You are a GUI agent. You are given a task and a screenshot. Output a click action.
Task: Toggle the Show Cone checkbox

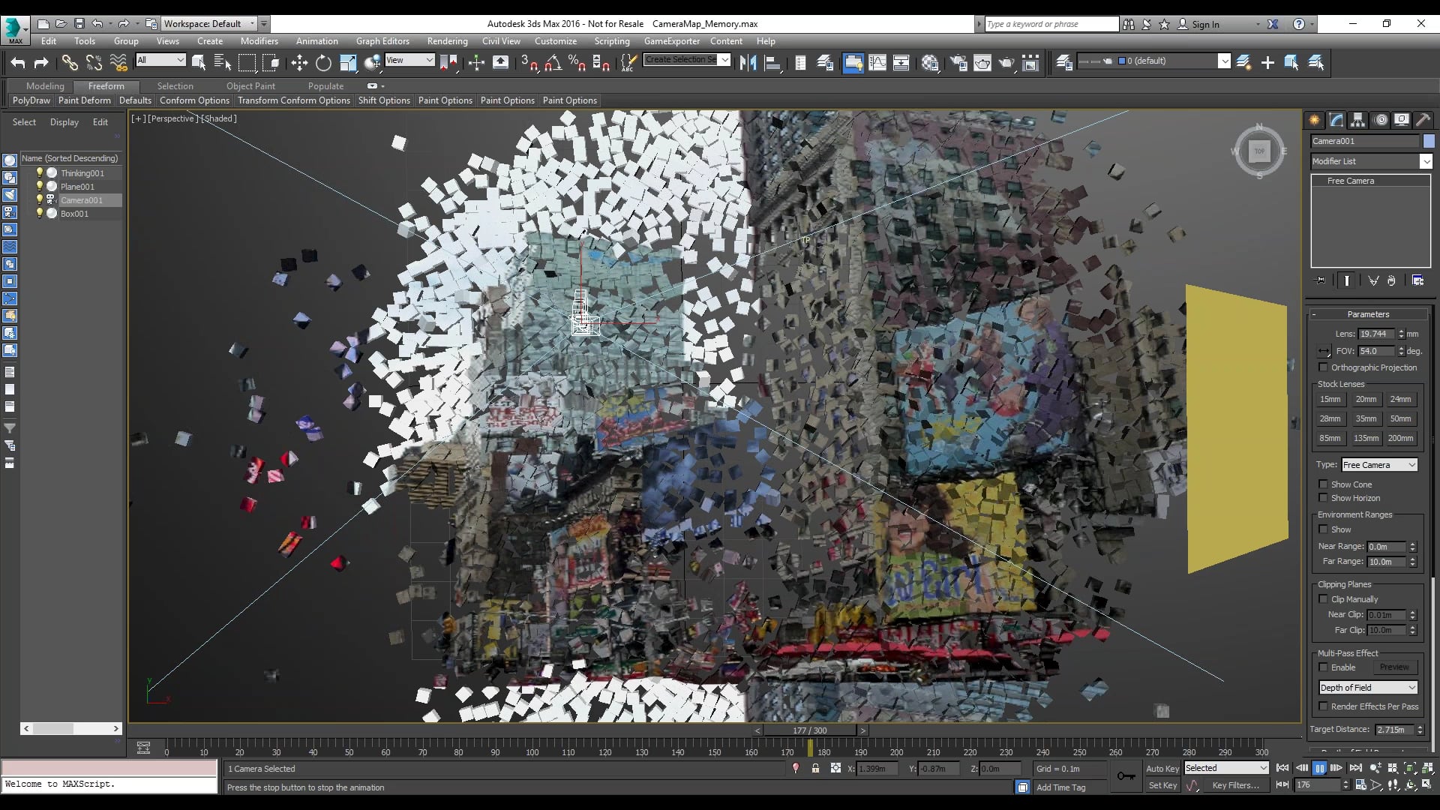pos(1324,484)
